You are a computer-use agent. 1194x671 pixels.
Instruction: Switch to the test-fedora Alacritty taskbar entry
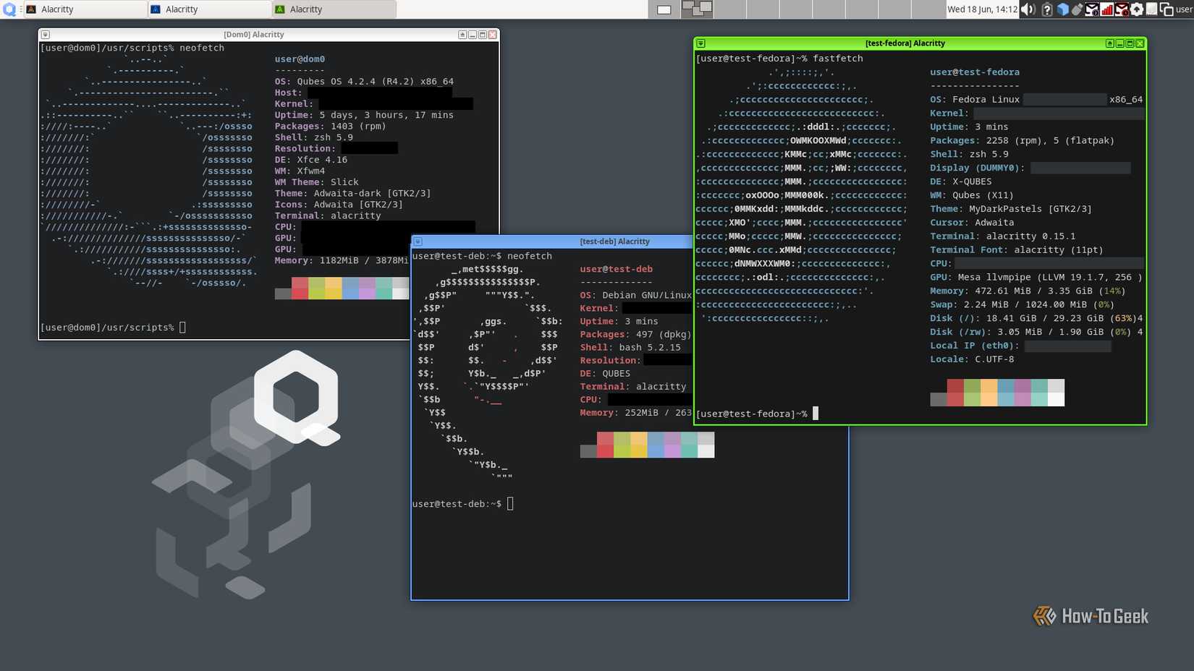click(x=333, y=9)
